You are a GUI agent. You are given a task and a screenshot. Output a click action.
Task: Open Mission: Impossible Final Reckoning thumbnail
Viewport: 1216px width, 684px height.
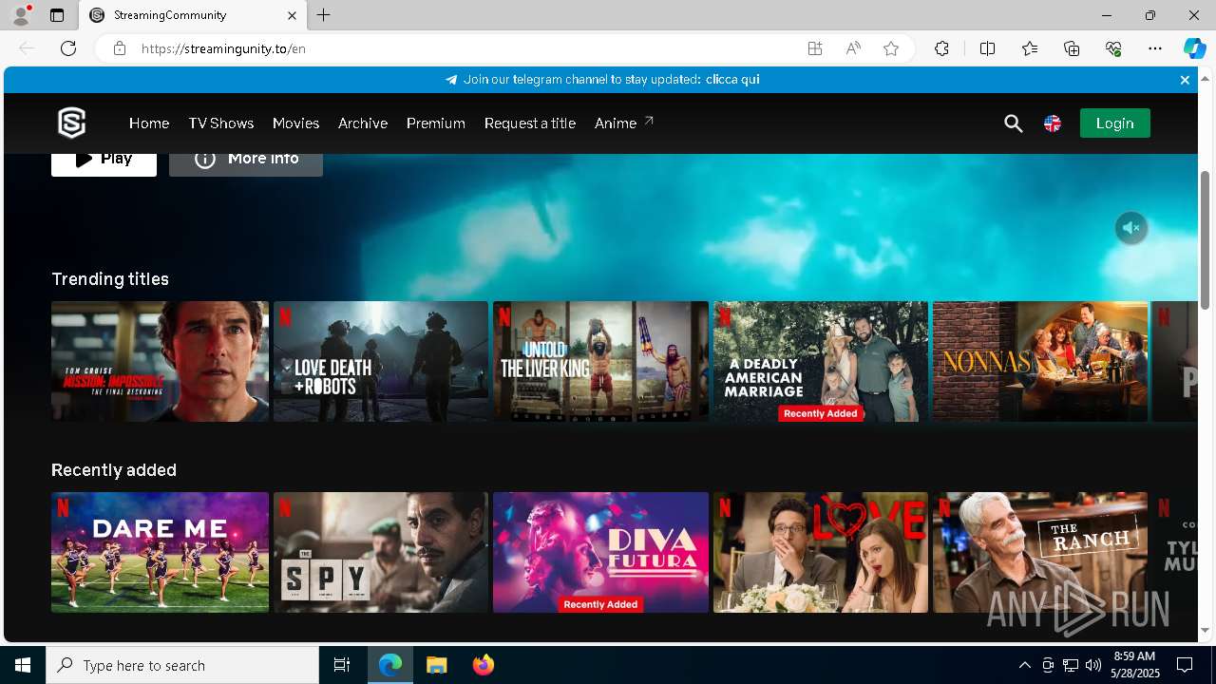160,361
